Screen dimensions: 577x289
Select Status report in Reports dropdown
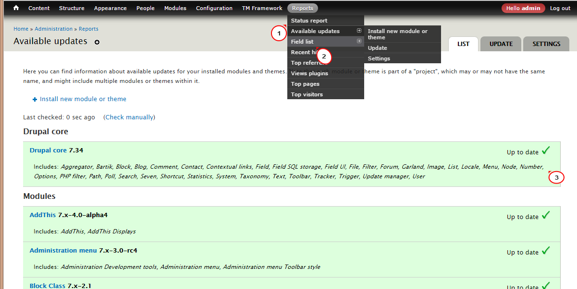coord(326,21)
